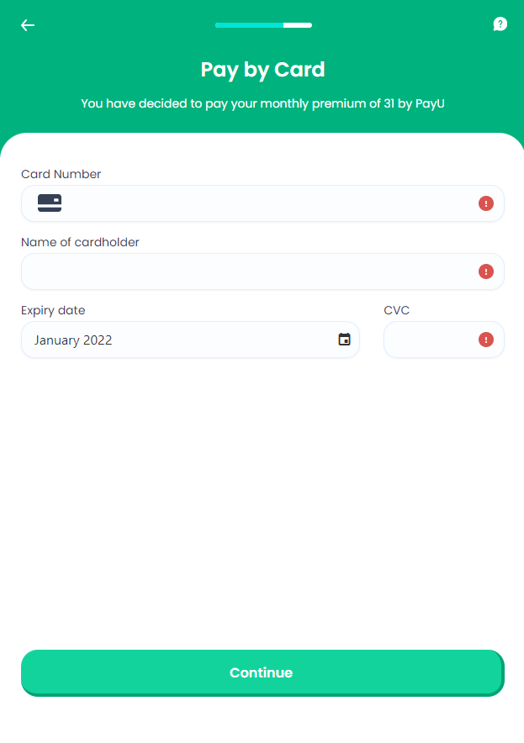524x743 pixels.
Task: Click the Card Number label
Action: pos(61,174)
